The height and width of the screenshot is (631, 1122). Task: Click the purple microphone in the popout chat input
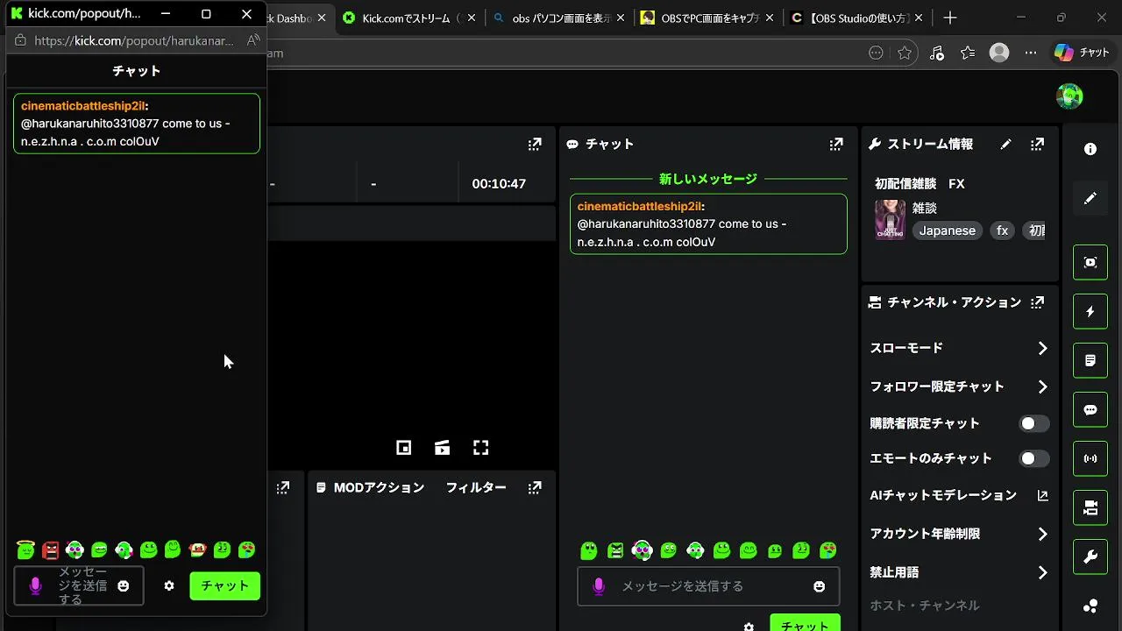36,585
